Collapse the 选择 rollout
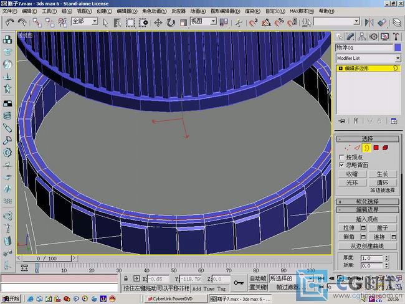The width and height of the screenshot is (405, 304). pos(368,139)
